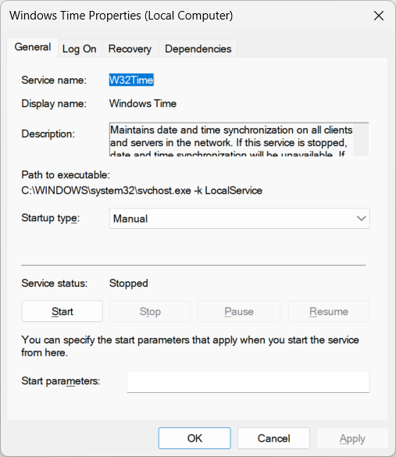Click the Apply button
This screenshot has height=457, width=396.
coord(352,438)
